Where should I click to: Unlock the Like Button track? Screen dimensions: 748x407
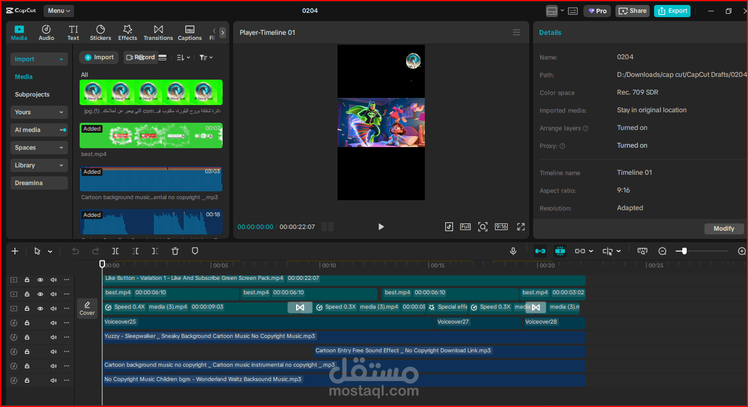[27, 280]
